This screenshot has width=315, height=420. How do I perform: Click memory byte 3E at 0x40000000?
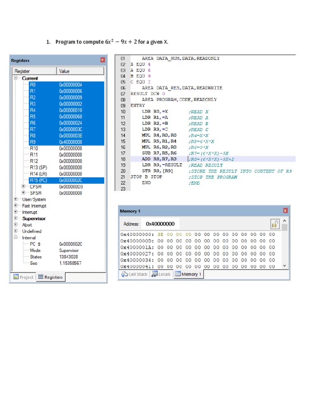[160, 234]
